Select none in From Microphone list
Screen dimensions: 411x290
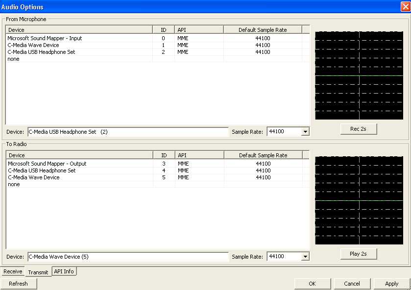tap(157, 59)
